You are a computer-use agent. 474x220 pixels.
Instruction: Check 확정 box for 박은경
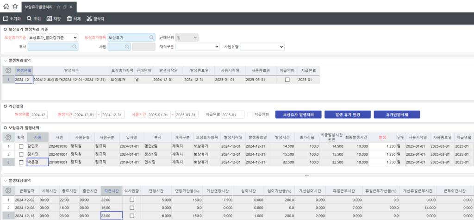tap(21, 162)
